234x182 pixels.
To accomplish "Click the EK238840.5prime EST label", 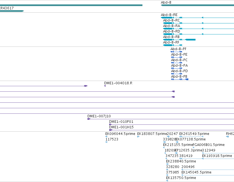I will click(181, 161).
